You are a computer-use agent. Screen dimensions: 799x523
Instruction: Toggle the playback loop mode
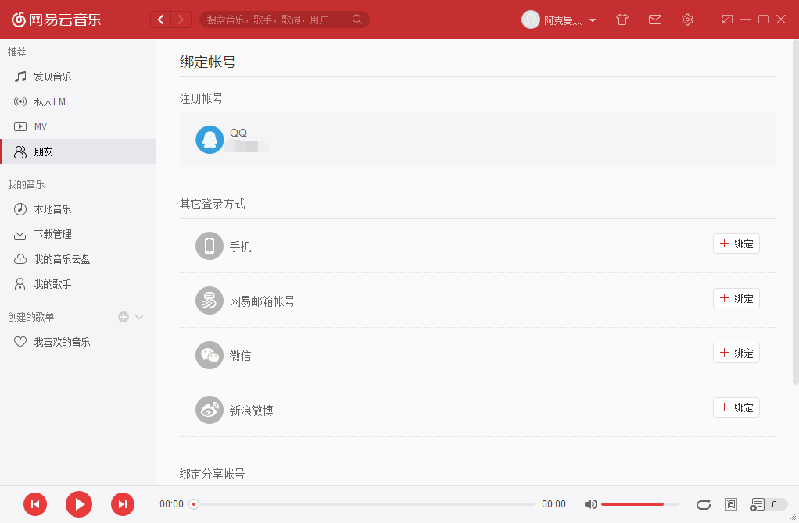coord(703,504)
